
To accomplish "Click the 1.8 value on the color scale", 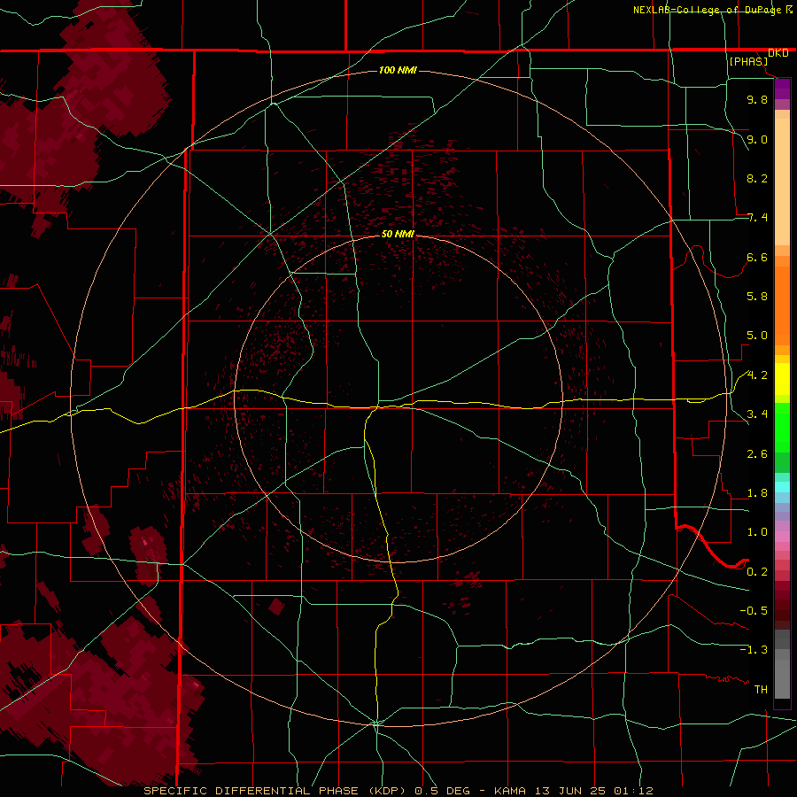I will point(757,493).
